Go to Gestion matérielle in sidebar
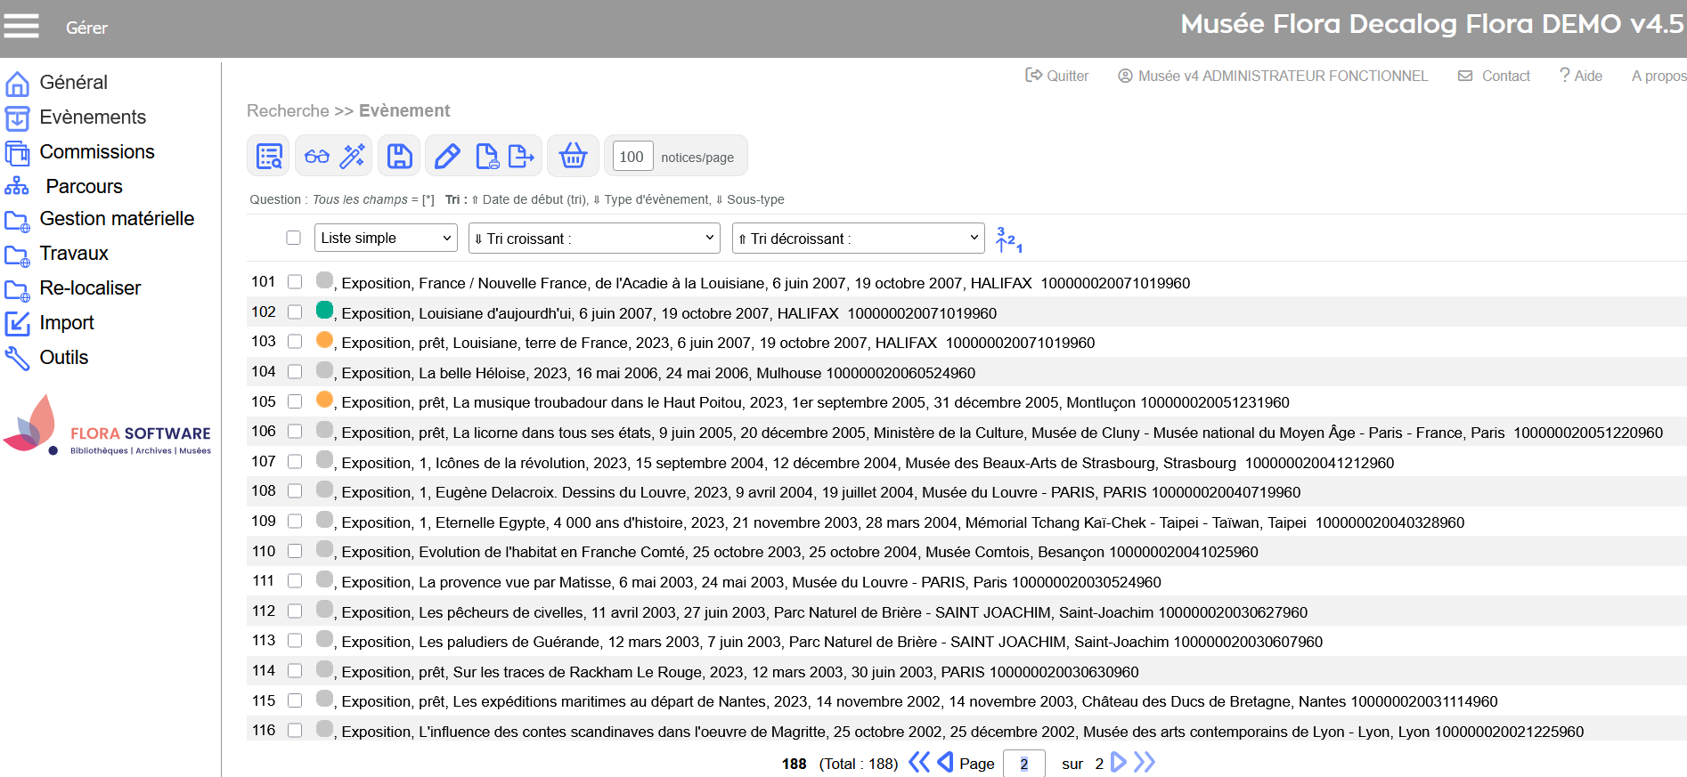1687x777 pixels. [116, 219]
